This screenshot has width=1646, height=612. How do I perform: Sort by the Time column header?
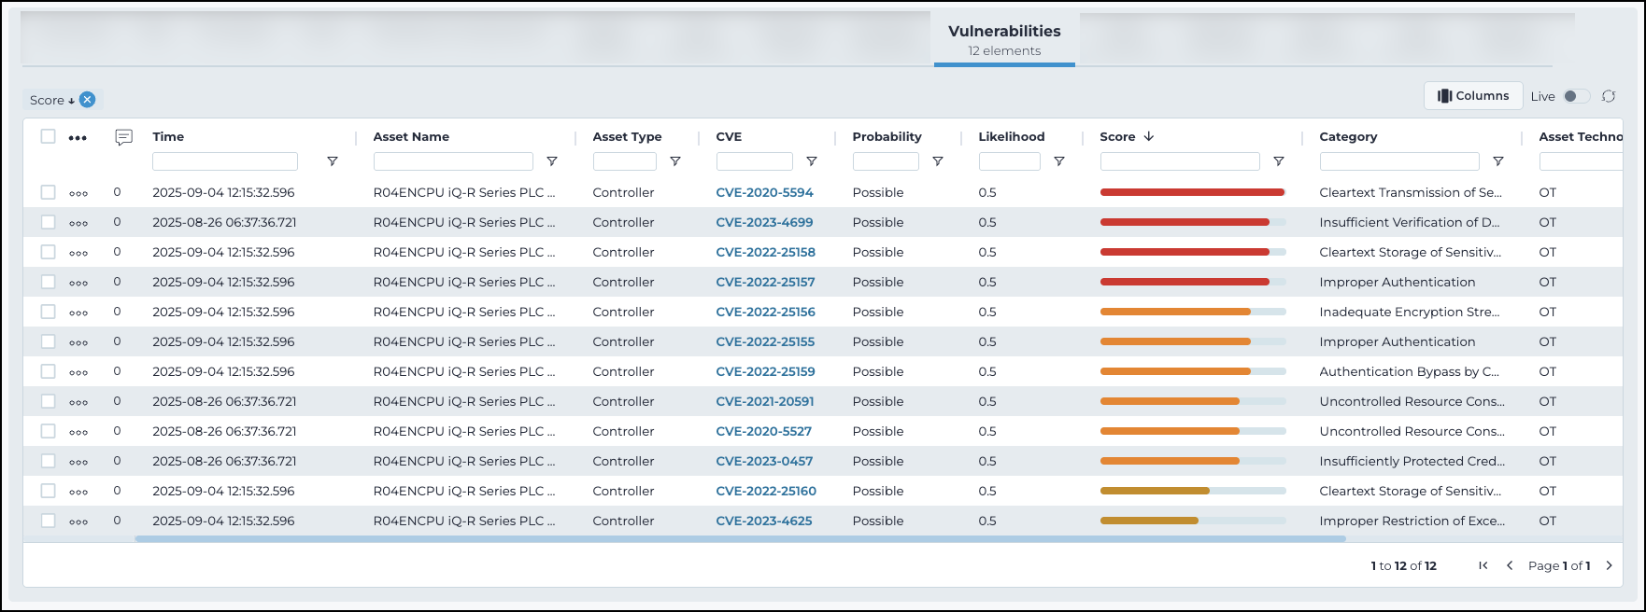click(x=168, y=136)
